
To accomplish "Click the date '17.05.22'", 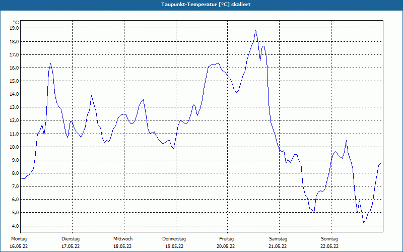I will tap(71, 246).
